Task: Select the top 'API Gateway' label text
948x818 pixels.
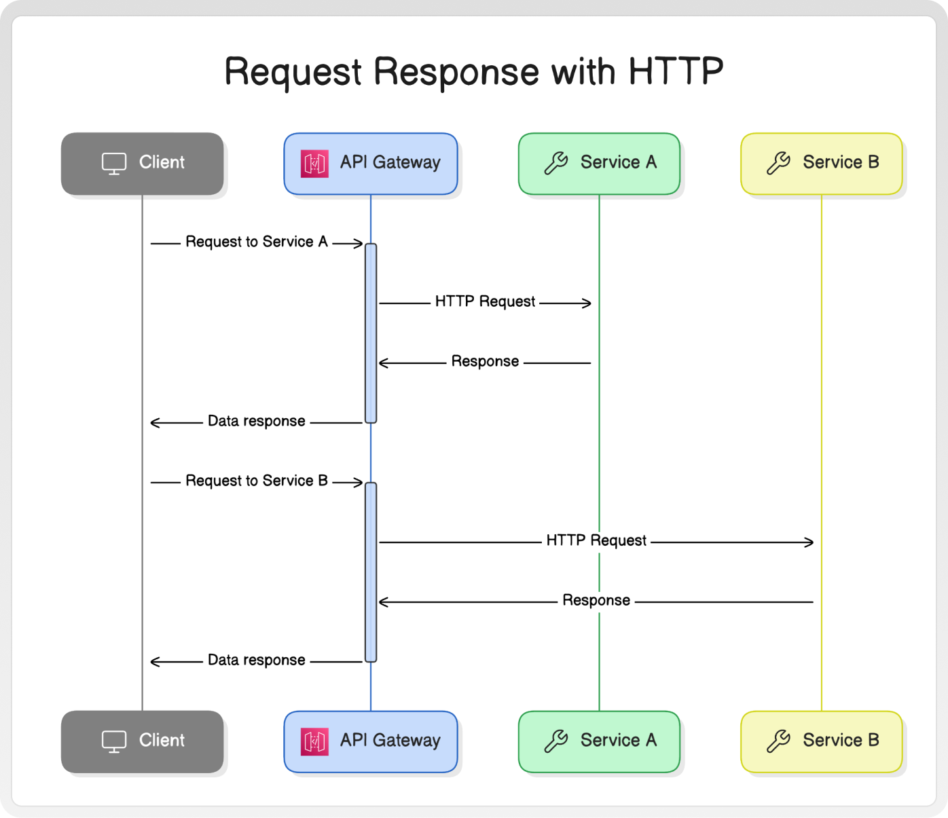Action: (390, 163)
